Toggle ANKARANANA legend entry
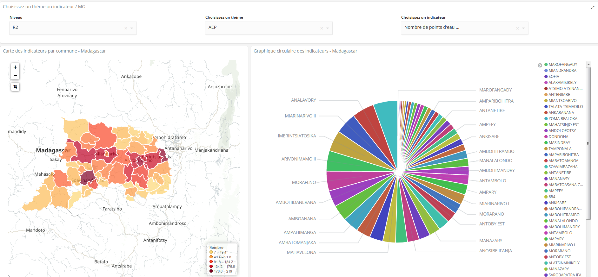Image resolution: width=598 pixels, height=277 pixels. [x=559, y=113]
